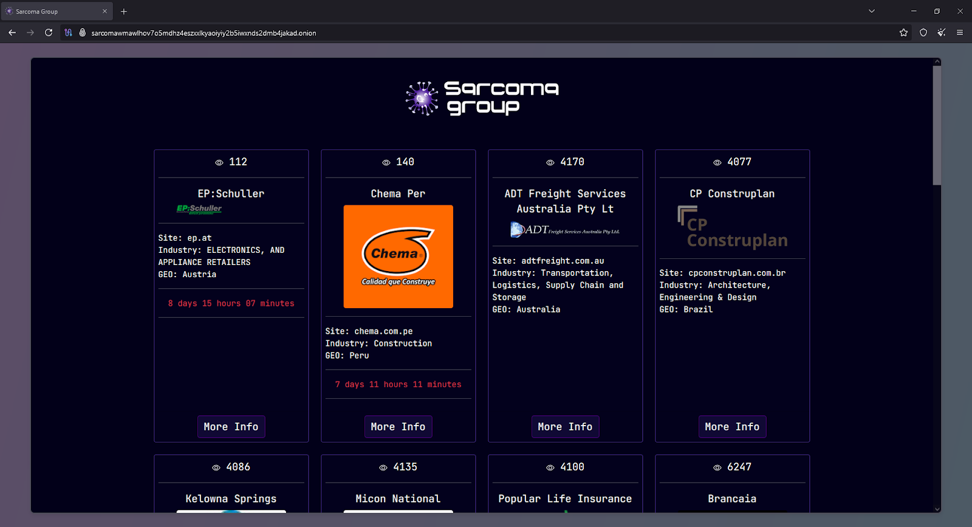Click the ADT Freight Services logo

click(x=565, y=229)
